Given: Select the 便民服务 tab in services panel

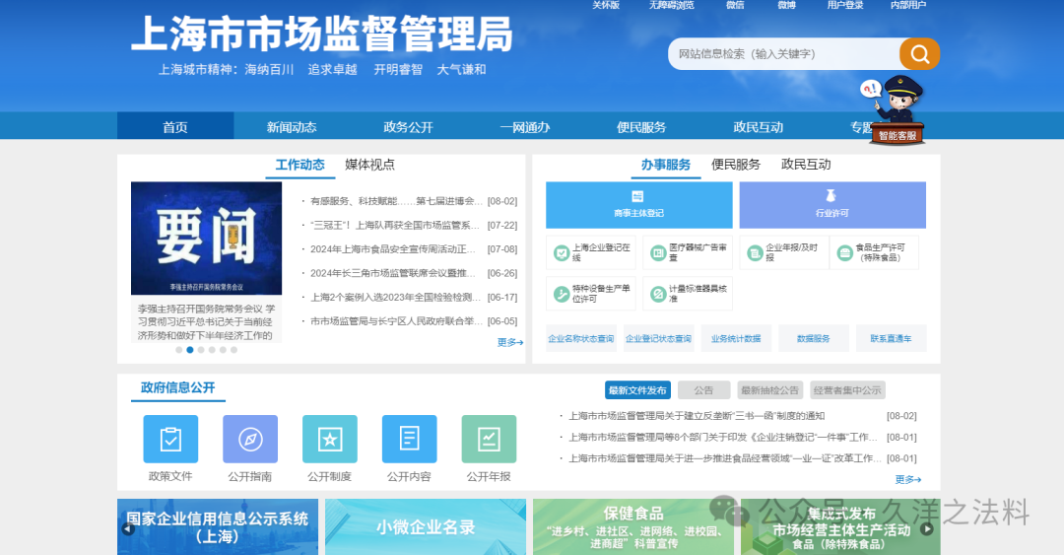Looking at the screenshot, I should [736, 165].
